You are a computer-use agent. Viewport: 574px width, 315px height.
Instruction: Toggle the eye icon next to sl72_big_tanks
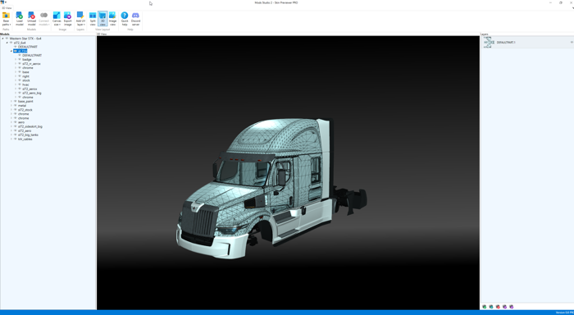[16, 135]
